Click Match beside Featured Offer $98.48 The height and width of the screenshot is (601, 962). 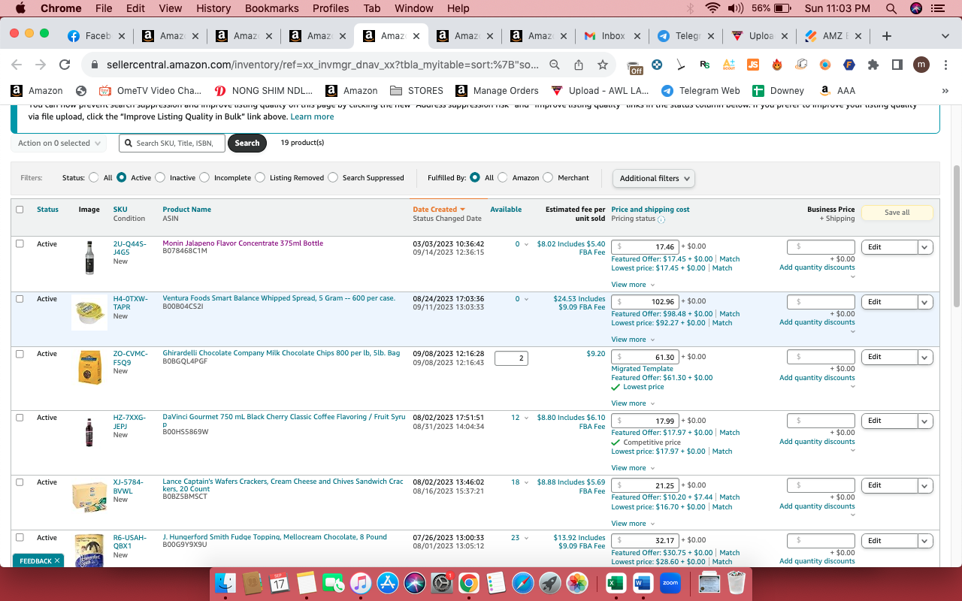(729, 314)
